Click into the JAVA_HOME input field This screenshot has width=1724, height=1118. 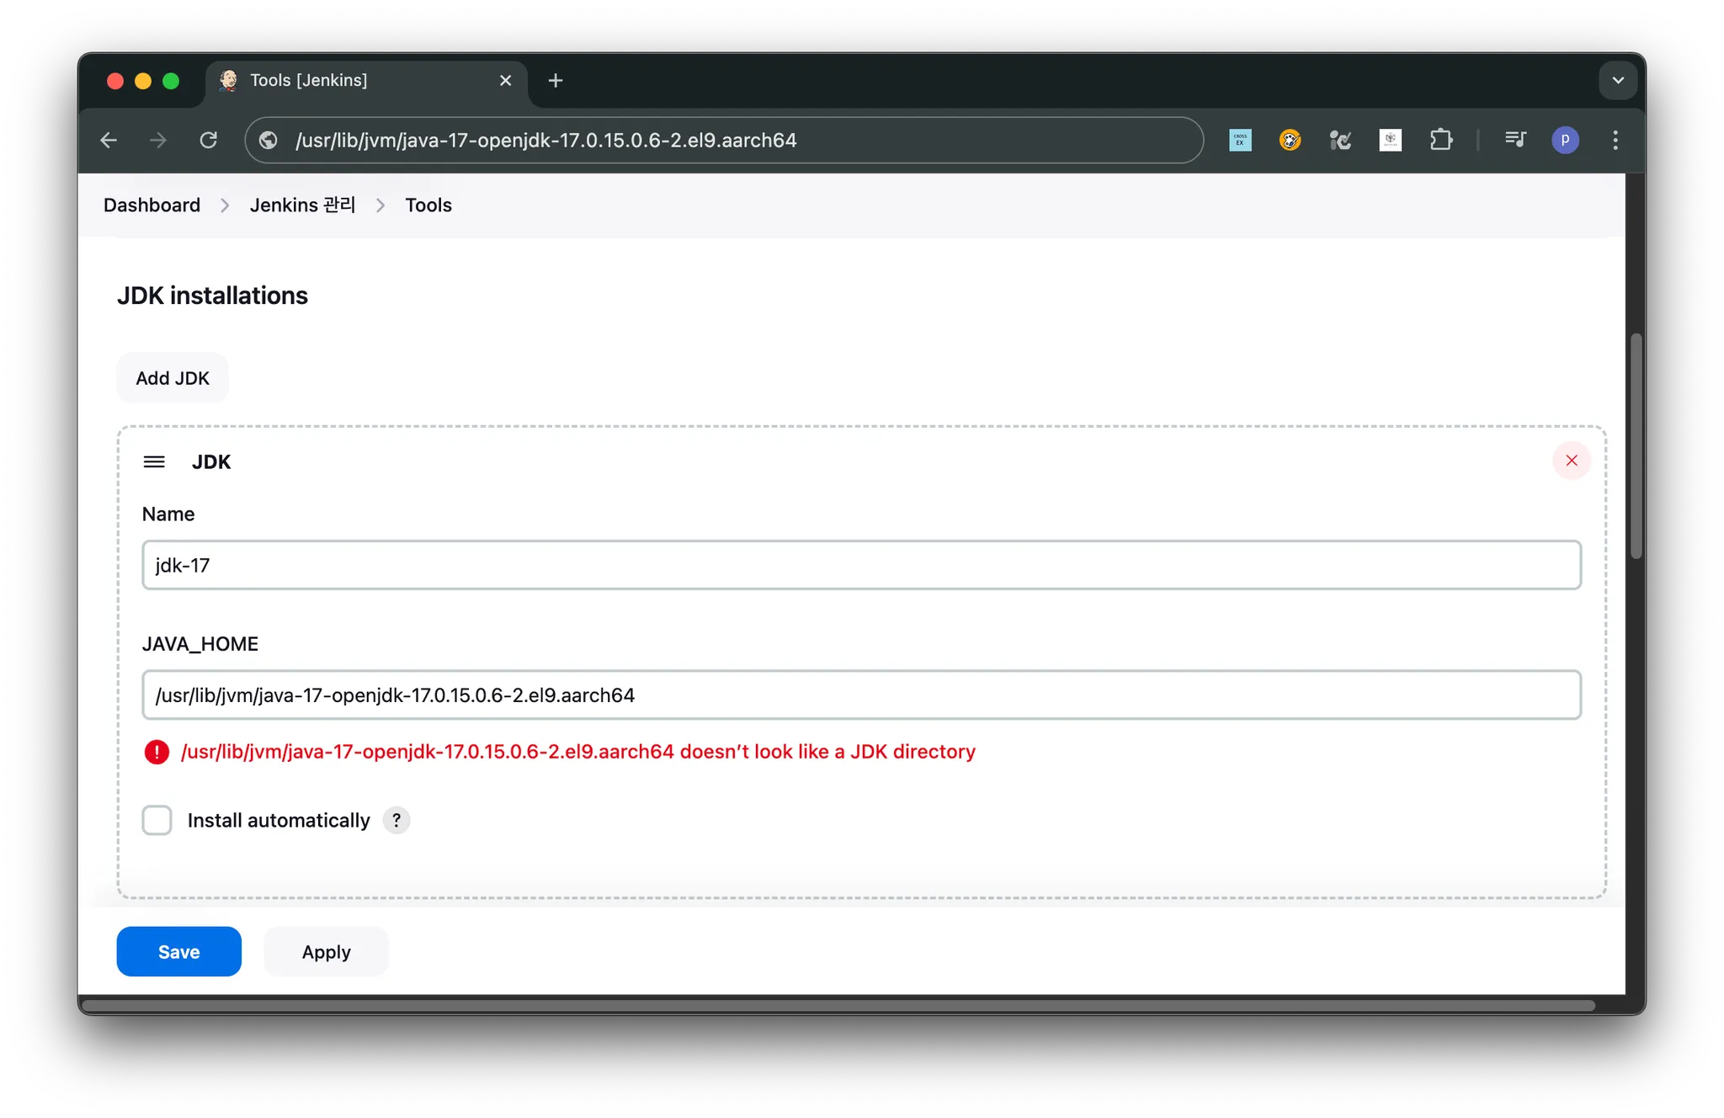tap(860, 695)
